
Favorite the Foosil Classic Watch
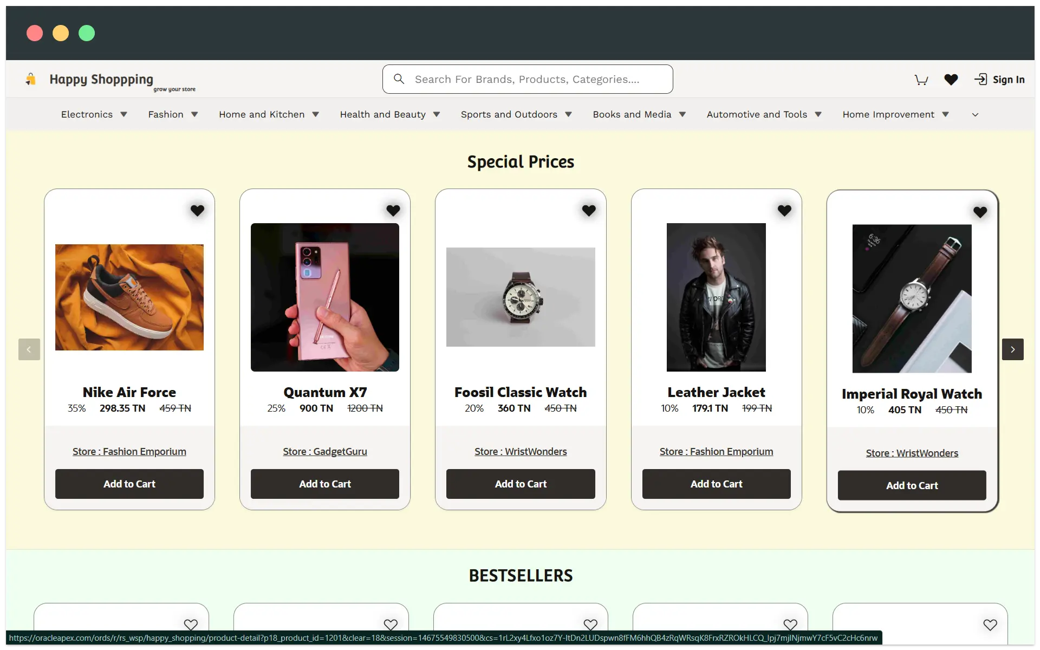coord(589,211)
